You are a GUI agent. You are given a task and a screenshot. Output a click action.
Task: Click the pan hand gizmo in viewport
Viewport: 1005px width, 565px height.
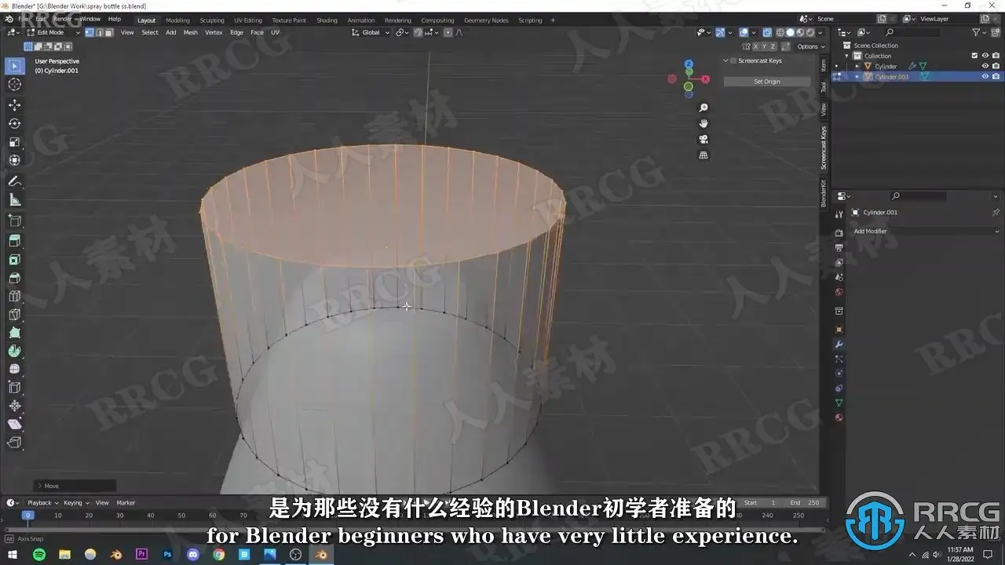pos(703,123)
